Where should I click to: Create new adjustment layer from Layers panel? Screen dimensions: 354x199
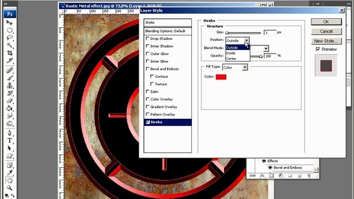[x=281, y=176]
